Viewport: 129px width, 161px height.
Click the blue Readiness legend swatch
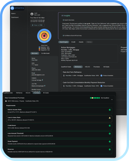[39, 47]
